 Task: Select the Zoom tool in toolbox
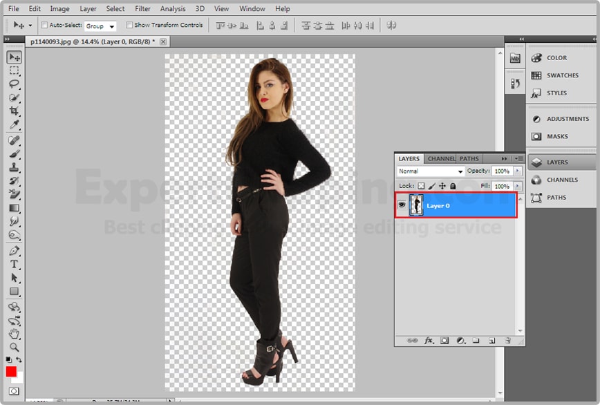[14, 347]
